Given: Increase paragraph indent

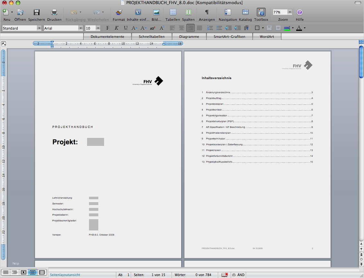Looking at the screenshot, I should coord(237,28).
